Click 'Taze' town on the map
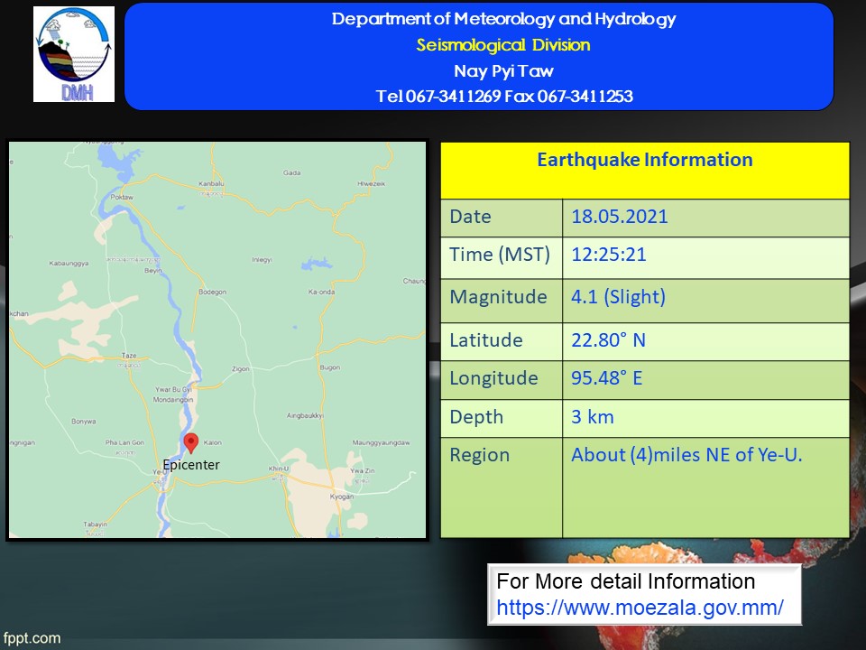Viewport: 866px width, 650px height. (x=129, y=356)
